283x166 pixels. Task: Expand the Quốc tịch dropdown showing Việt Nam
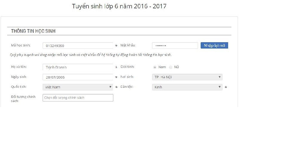[78, 87]
